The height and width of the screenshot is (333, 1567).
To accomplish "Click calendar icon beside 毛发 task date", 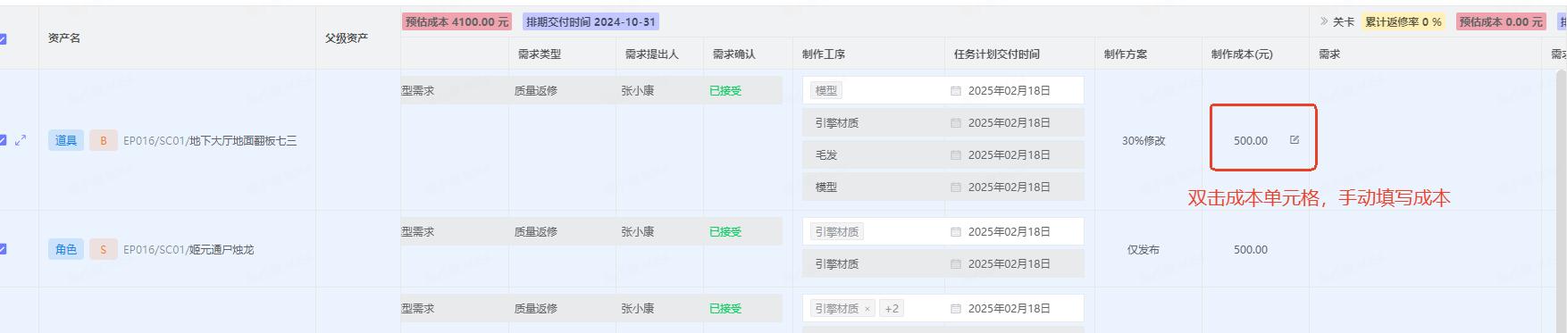I will coord(955,154).
